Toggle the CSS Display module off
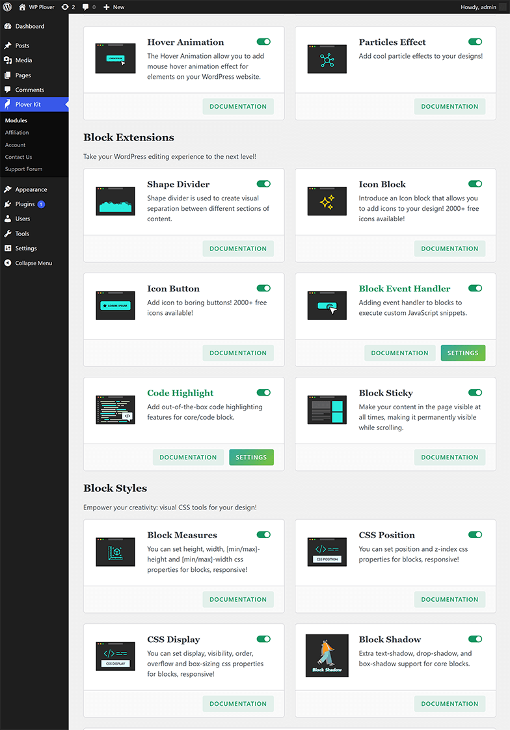510x730 pixels. [263, 639]
